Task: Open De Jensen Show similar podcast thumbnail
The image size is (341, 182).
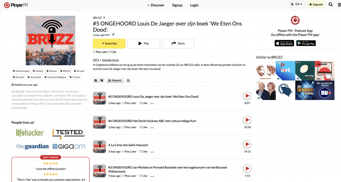Action: tap(305, 90)
